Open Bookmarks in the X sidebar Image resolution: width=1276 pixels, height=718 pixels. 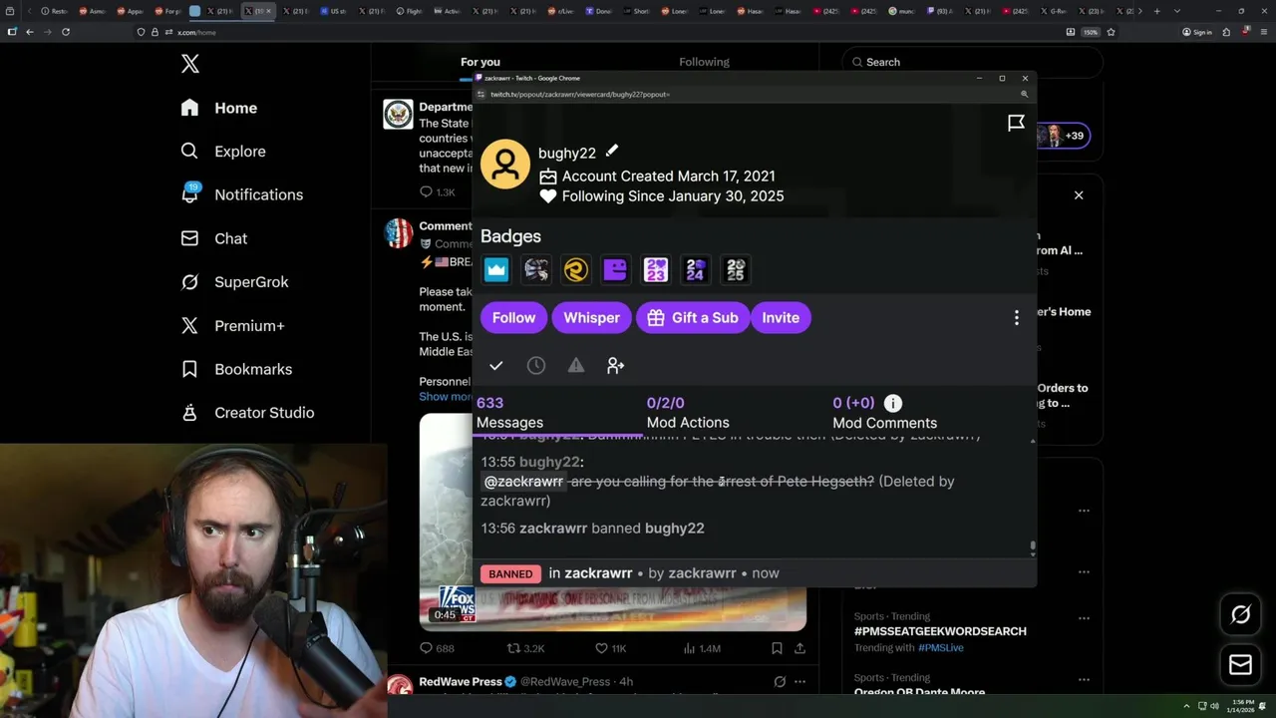[x=236, y=369]
